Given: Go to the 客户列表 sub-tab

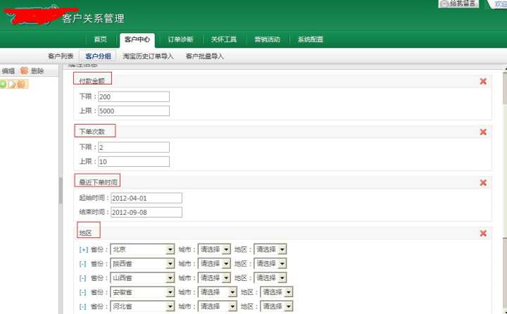Looking at the screenshot, I should (61, 56).
